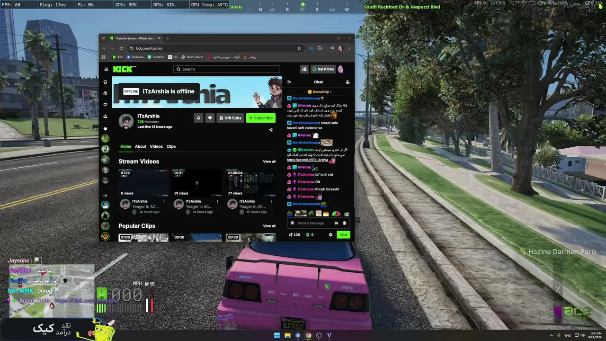Click the notification bell for iTzArshia
The height and width of the screenshot is (341, 606).
(x=198, y=118)
